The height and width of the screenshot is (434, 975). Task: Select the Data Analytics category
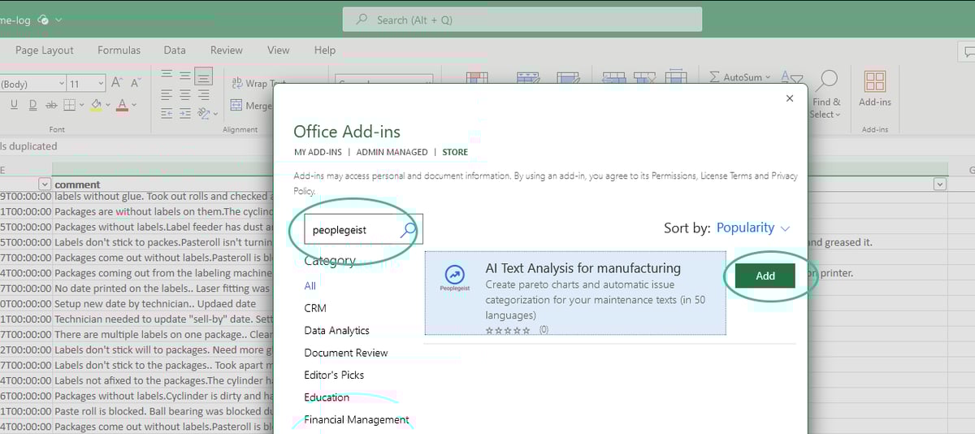[x=336, y=331]
